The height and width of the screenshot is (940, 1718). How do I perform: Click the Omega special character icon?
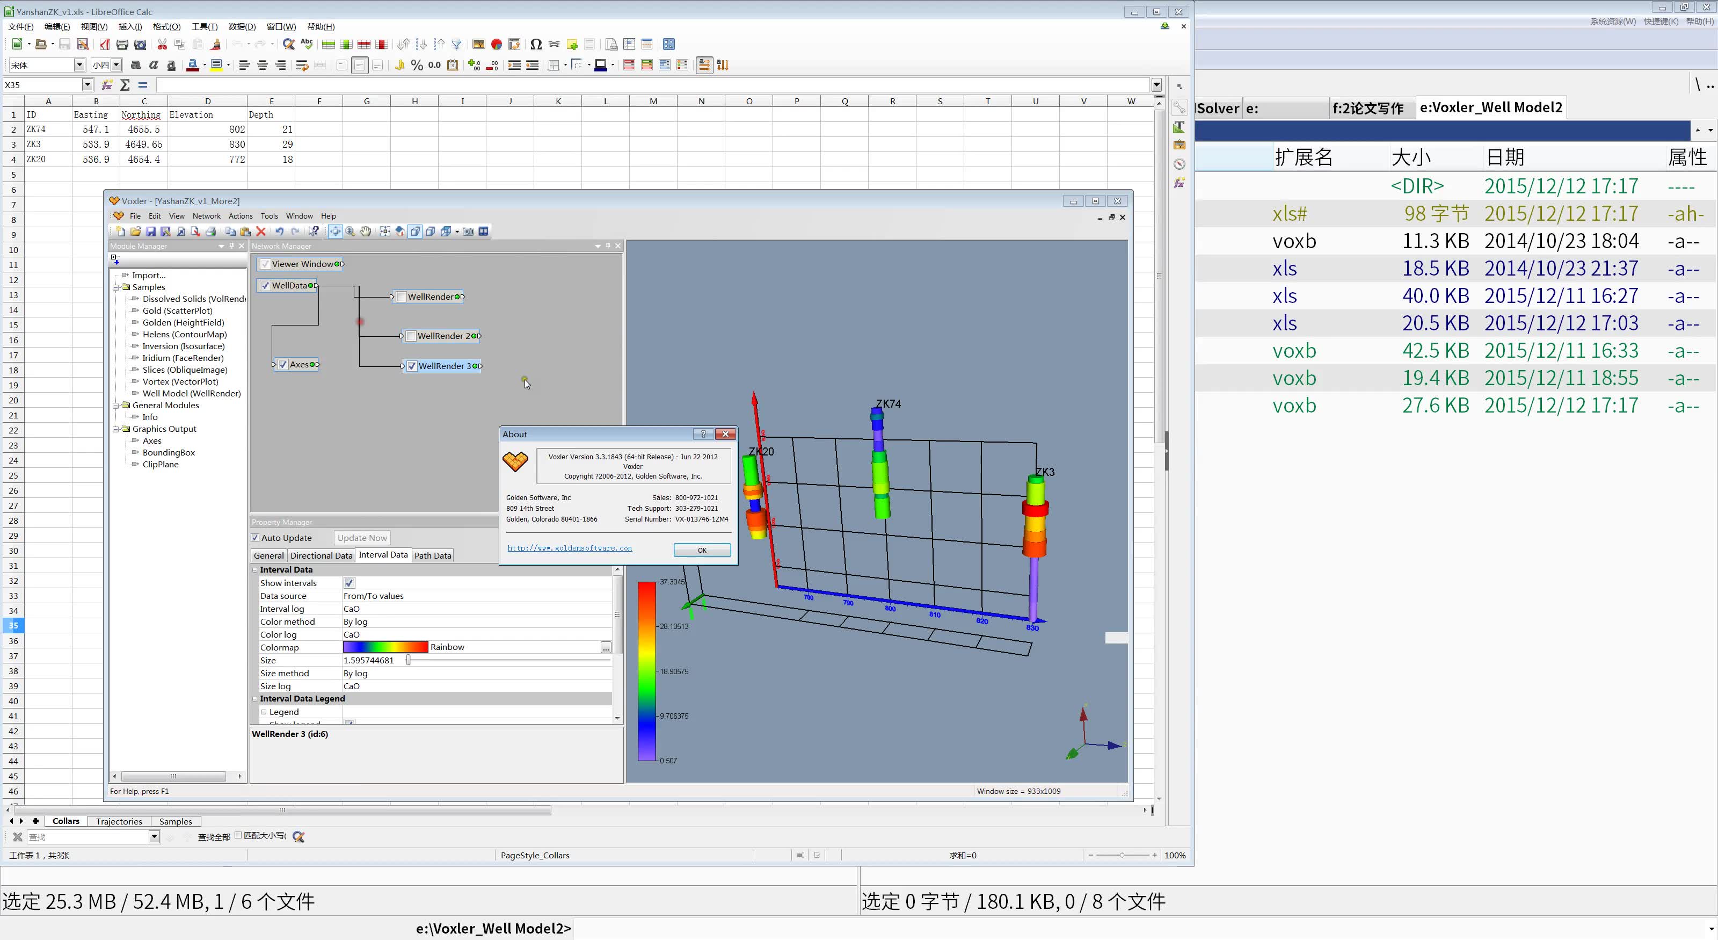tap(536, 45)
